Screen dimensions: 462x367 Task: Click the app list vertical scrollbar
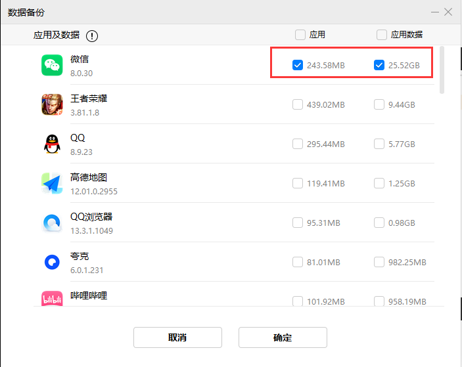click(x=442, y=69)
